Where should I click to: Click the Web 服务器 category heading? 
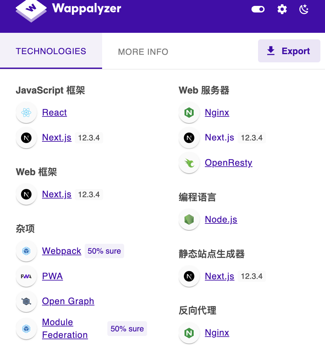click(204, 90)
